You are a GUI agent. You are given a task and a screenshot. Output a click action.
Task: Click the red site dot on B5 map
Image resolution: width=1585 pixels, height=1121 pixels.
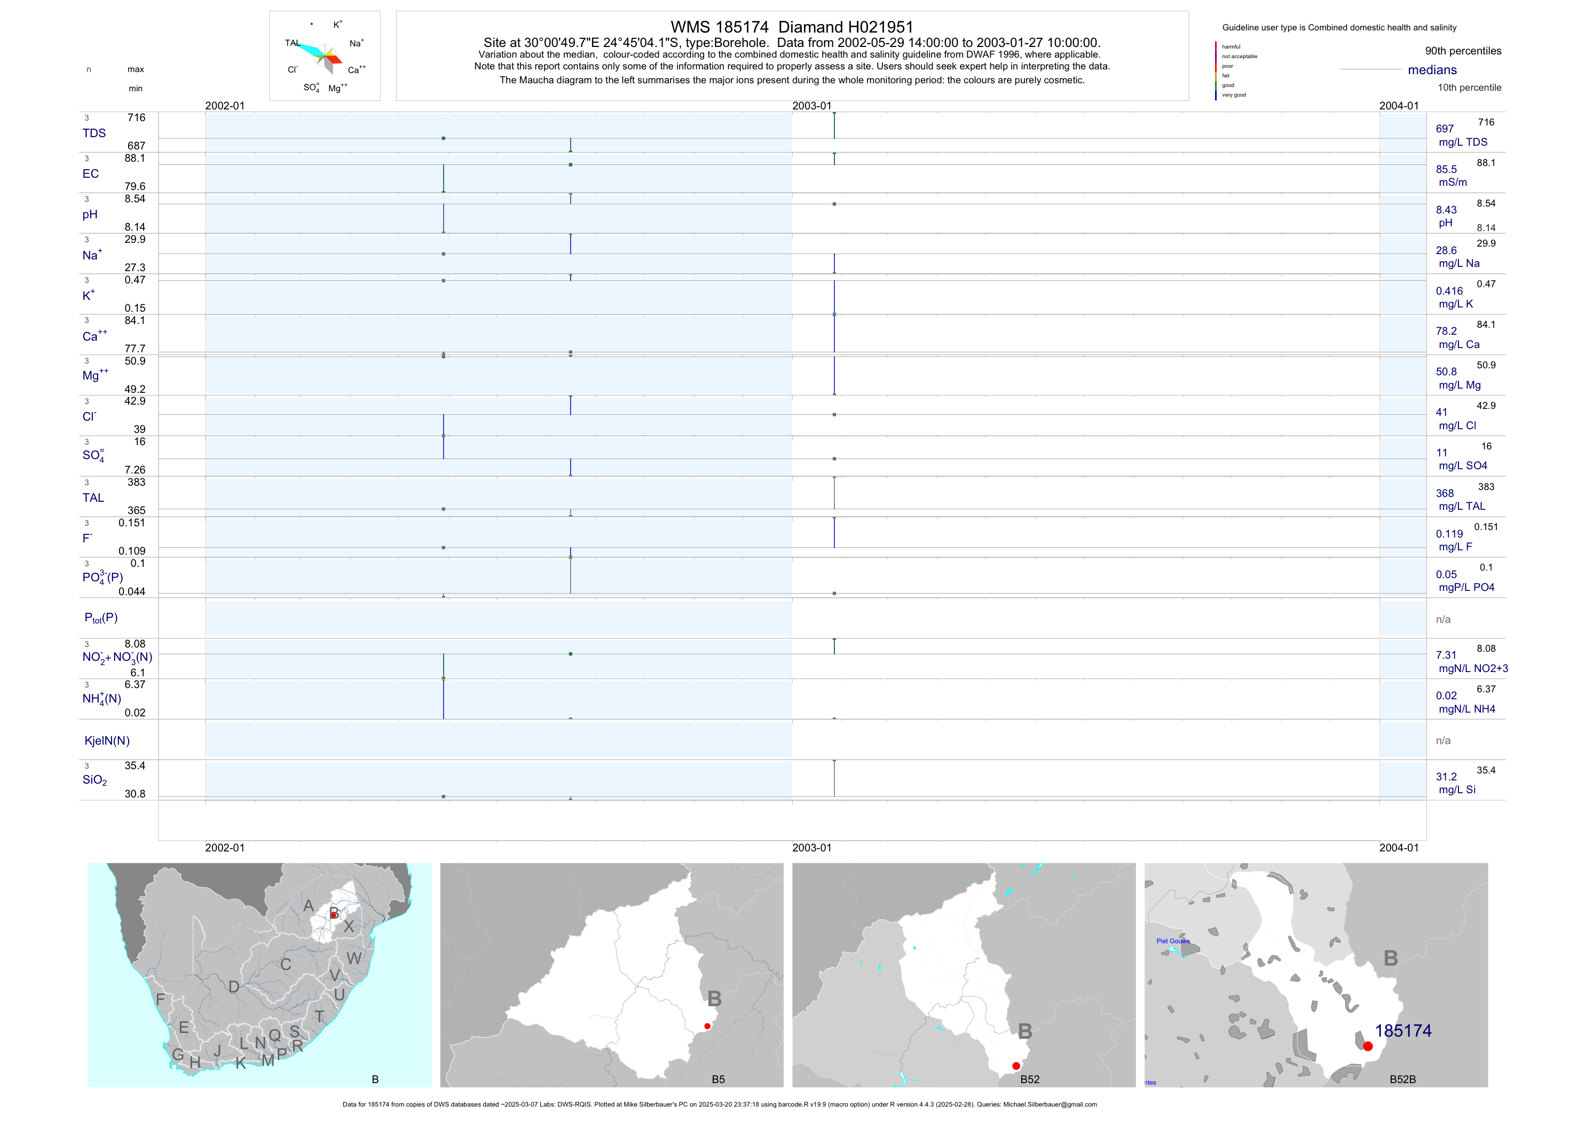707,1027
